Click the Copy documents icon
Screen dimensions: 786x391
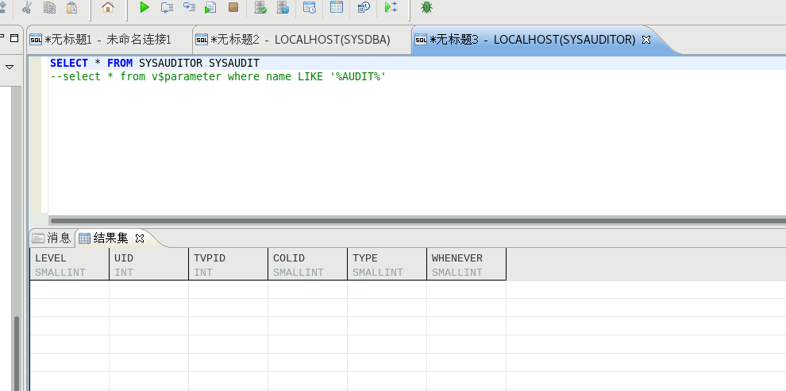coord(49,8)
